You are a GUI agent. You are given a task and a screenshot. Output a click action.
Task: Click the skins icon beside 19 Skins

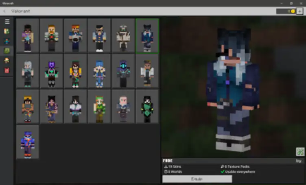pos(166,167)
